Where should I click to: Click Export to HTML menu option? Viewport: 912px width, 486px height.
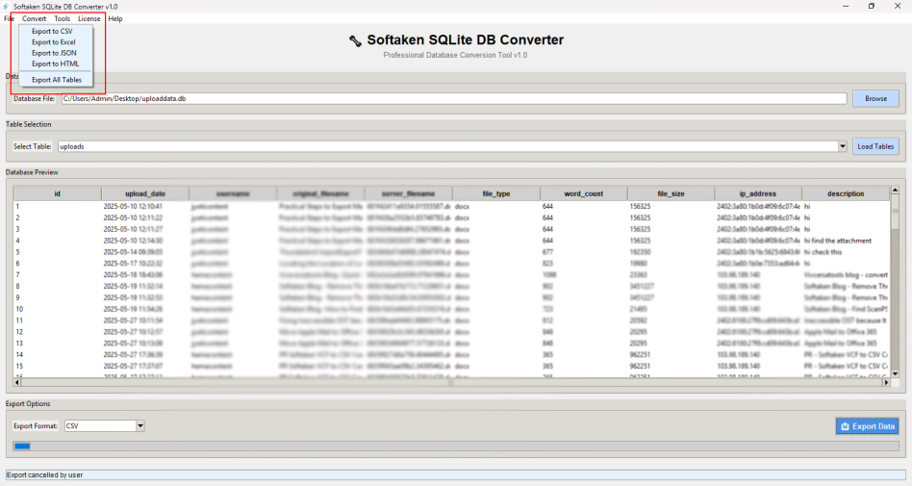pos(55,64)
